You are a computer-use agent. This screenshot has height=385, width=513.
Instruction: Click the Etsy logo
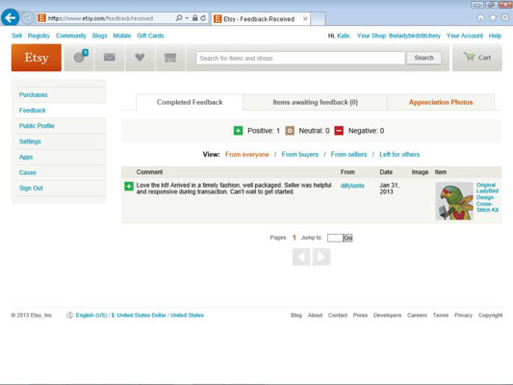37,58
